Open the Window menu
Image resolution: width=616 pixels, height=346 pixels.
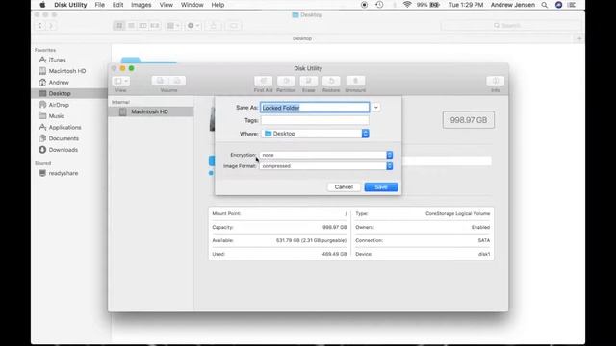(x=192, y=5)
